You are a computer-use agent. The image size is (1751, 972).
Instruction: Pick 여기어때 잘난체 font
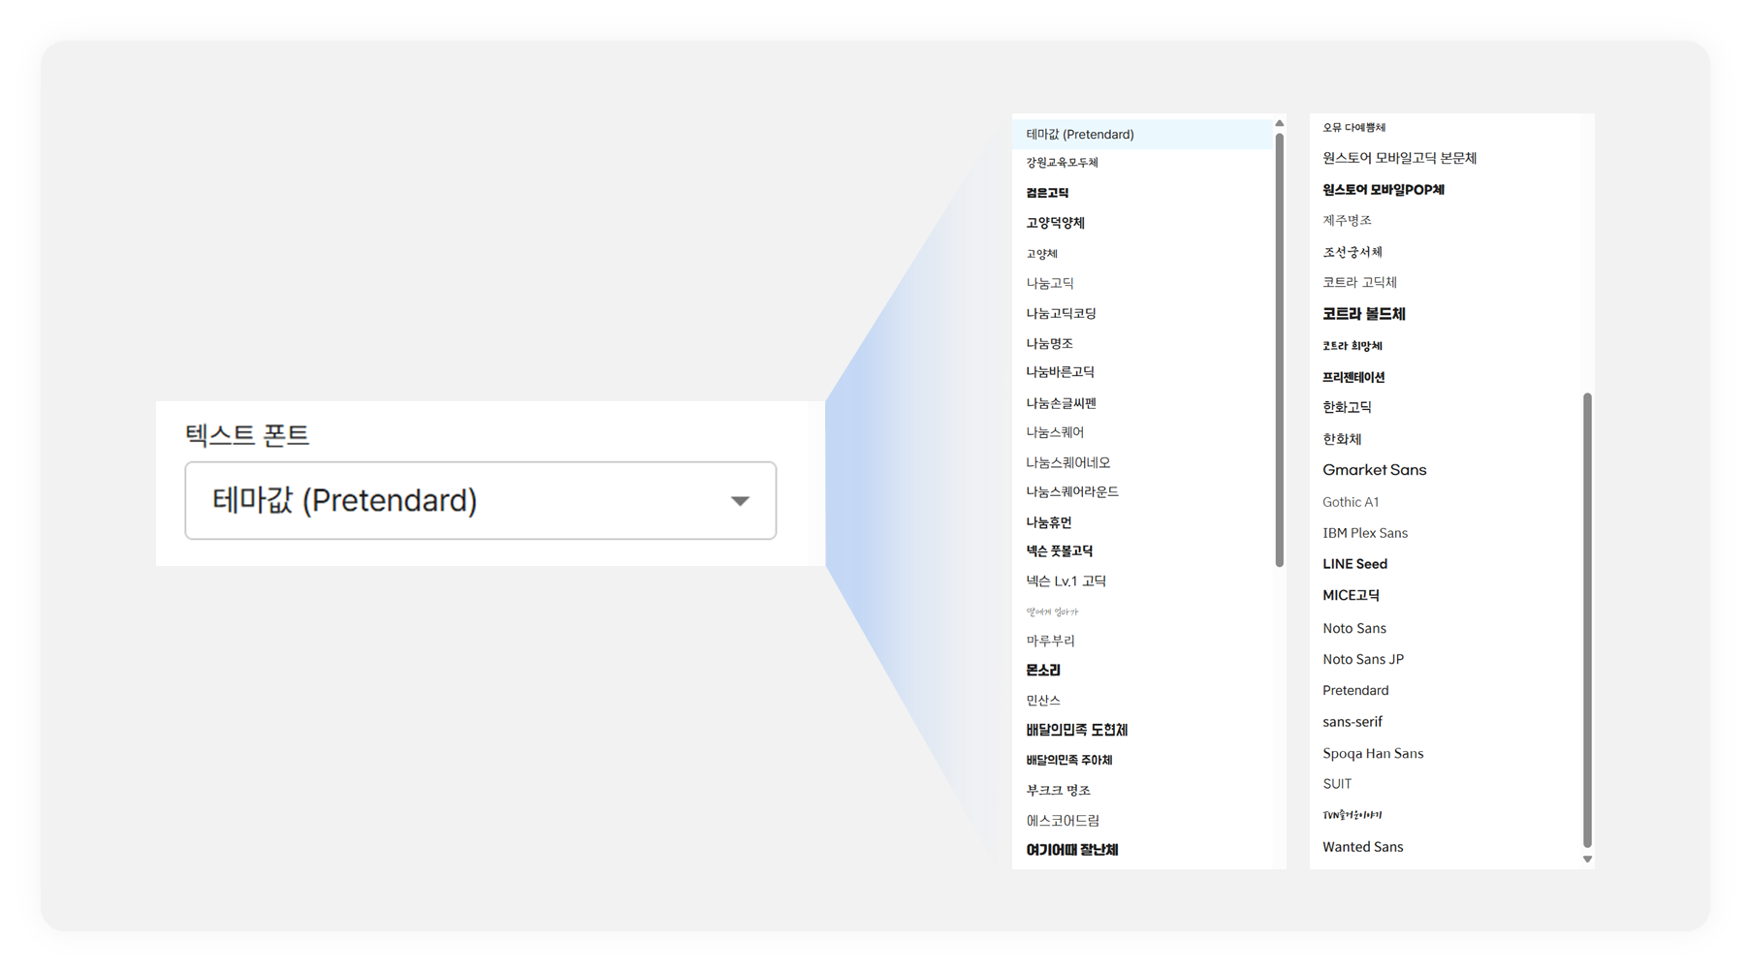(x=1071, y=850)
